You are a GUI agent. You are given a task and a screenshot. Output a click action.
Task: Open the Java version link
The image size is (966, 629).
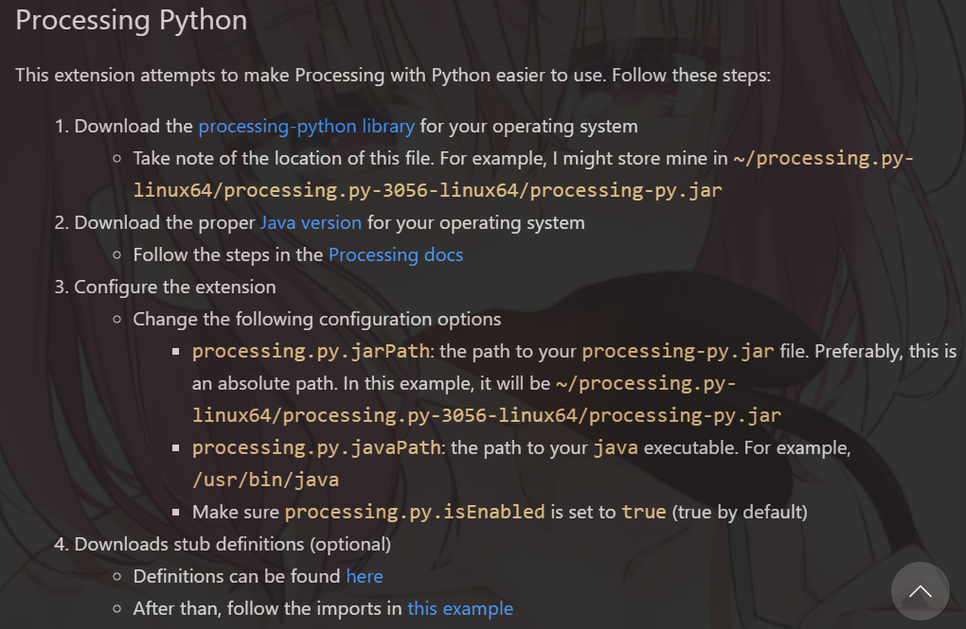pyautogui.click(x=311, y=222)
